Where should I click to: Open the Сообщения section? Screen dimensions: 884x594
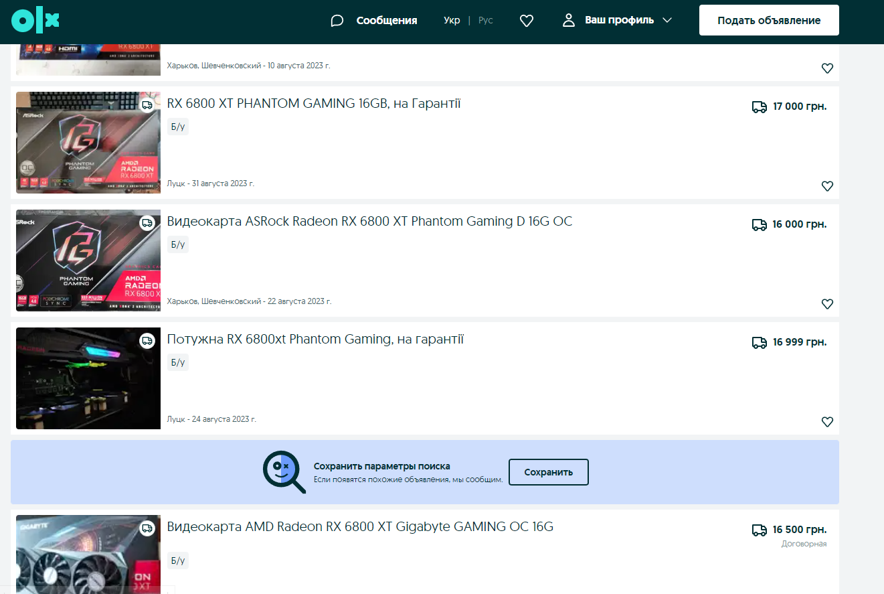coord(387,21)
